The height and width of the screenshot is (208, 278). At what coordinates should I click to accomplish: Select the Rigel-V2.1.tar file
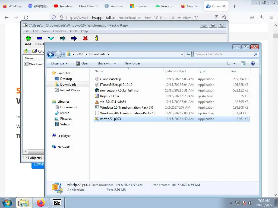pos(172,96)
